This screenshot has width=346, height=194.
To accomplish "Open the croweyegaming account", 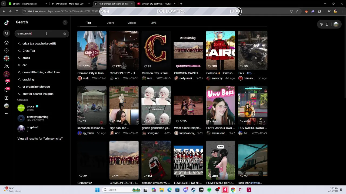I will 42,119.
